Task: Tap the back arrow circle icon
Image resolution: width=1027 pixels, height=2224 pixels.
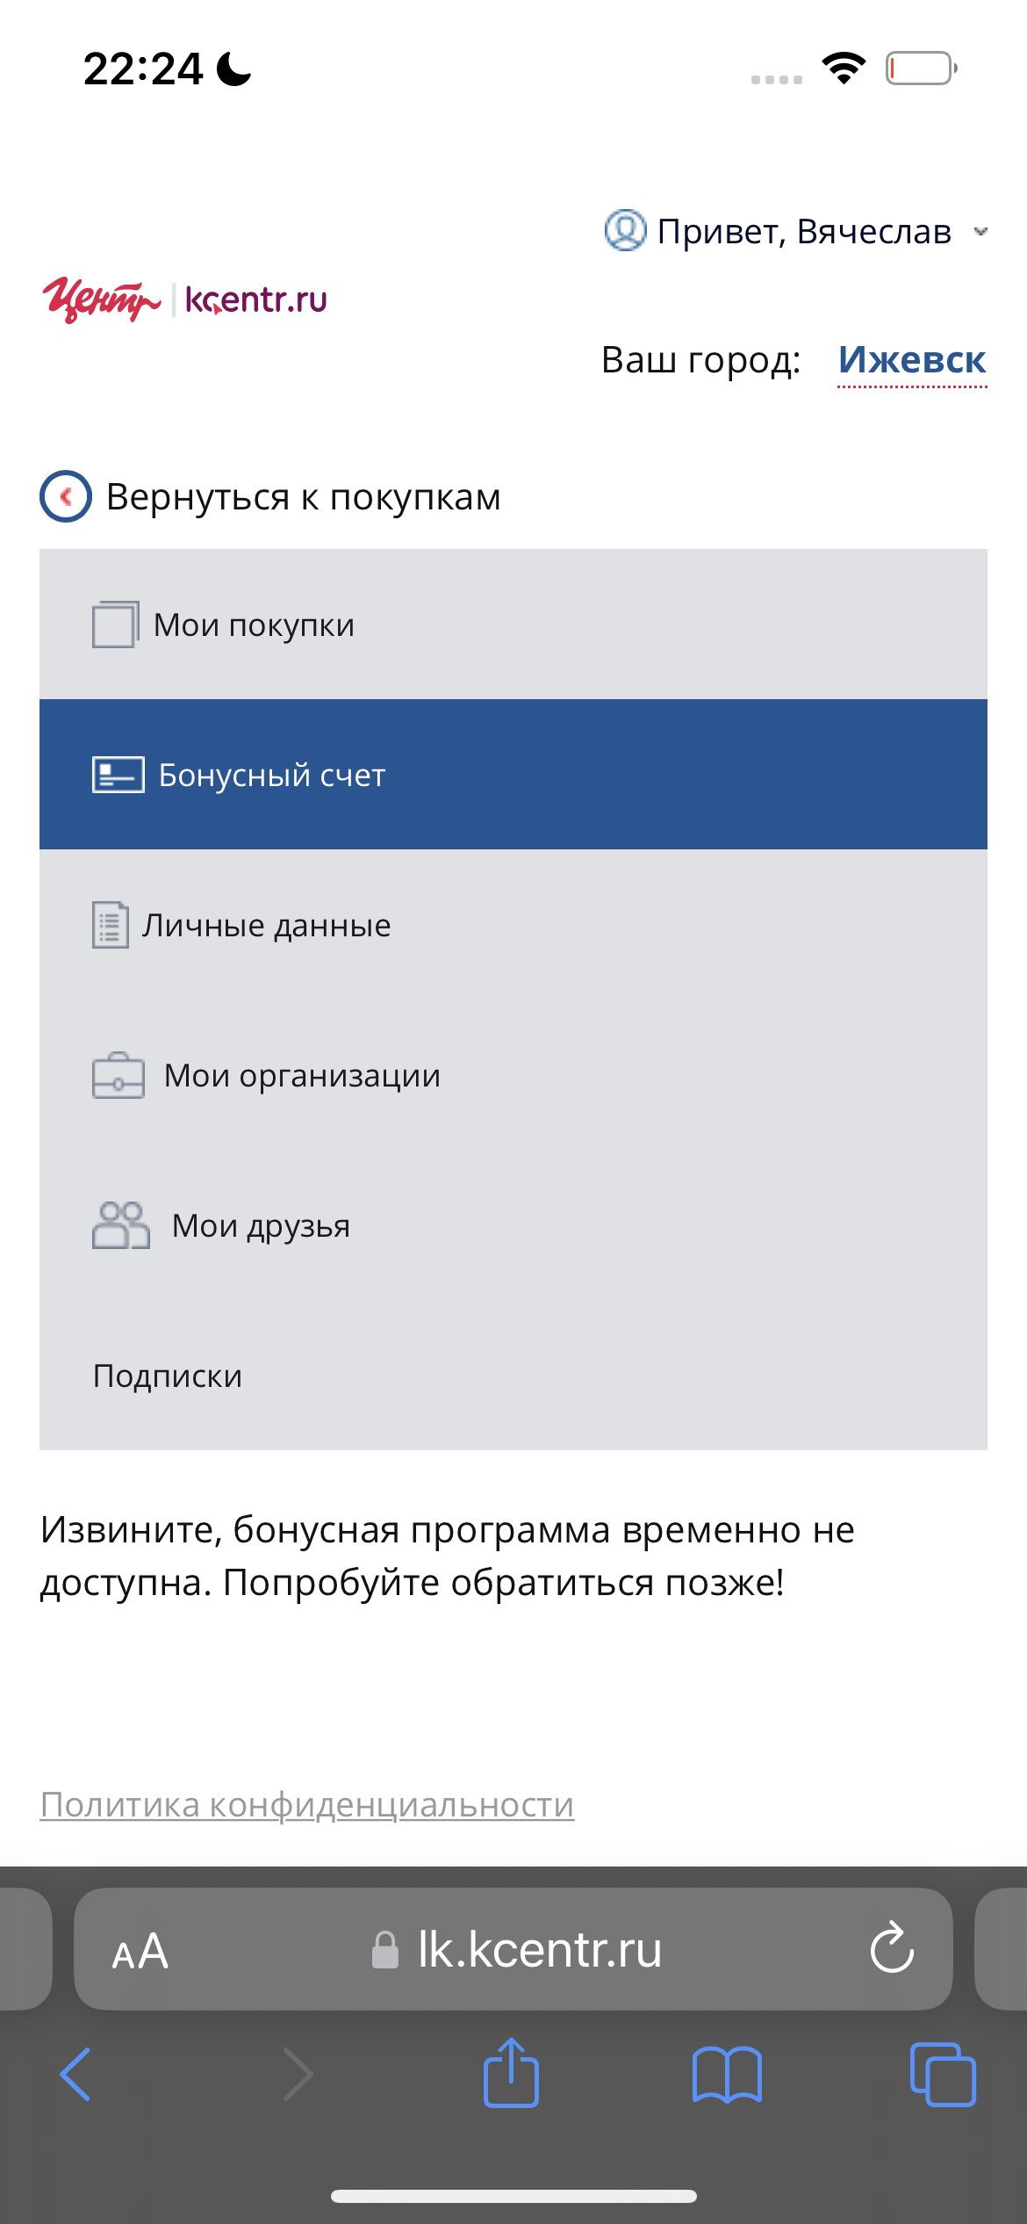Action: pyautogui.click(x=66, y=496)
